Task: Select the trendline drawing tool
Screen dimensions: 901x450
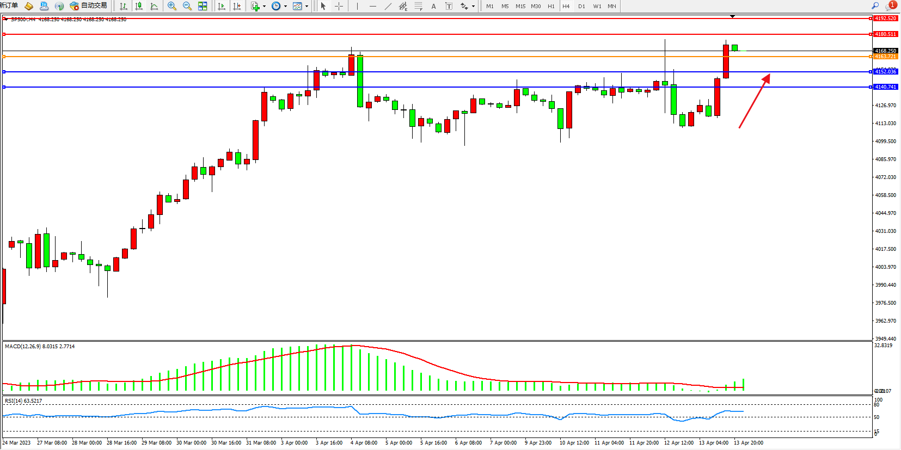Action: tap(388, 6)
